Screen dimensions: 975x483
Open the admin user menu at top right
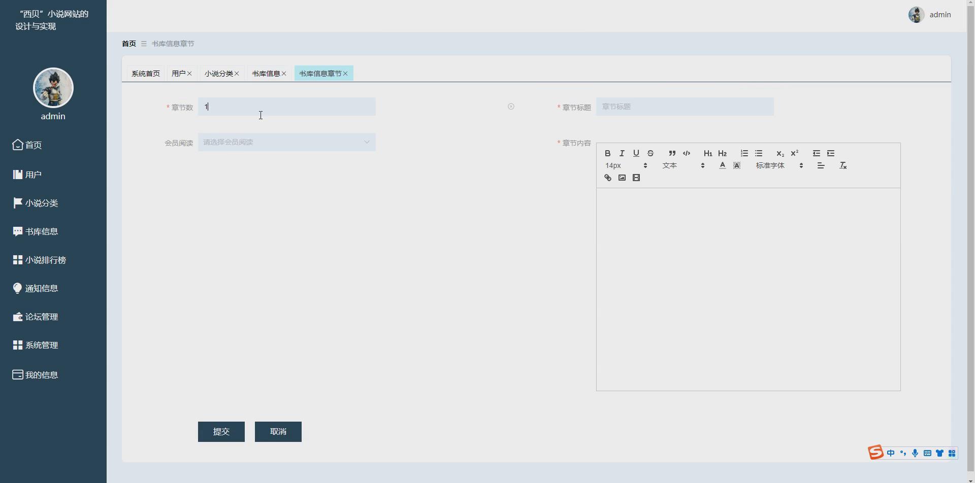(x=930, y=15)
